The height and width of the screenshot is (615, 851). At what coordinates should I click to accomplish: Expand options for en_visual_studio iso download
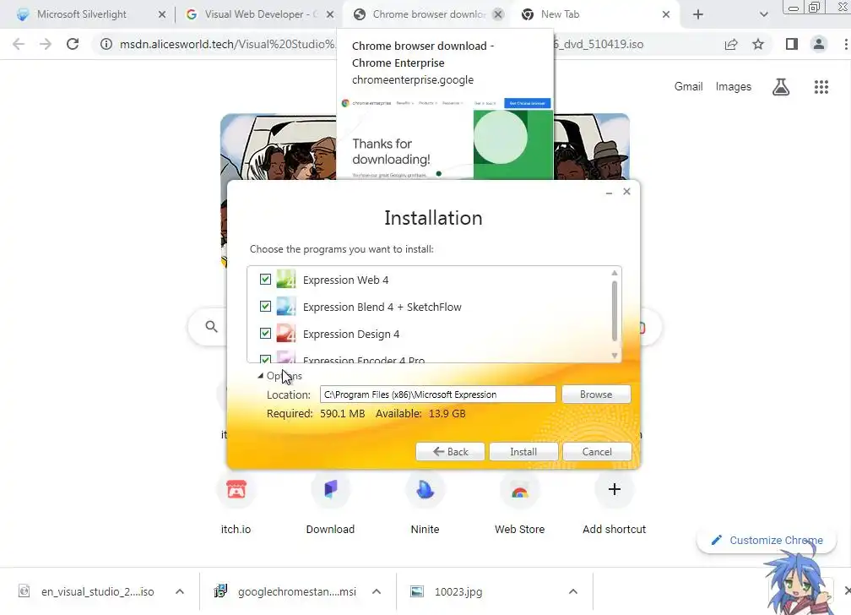tap(180, 591)
